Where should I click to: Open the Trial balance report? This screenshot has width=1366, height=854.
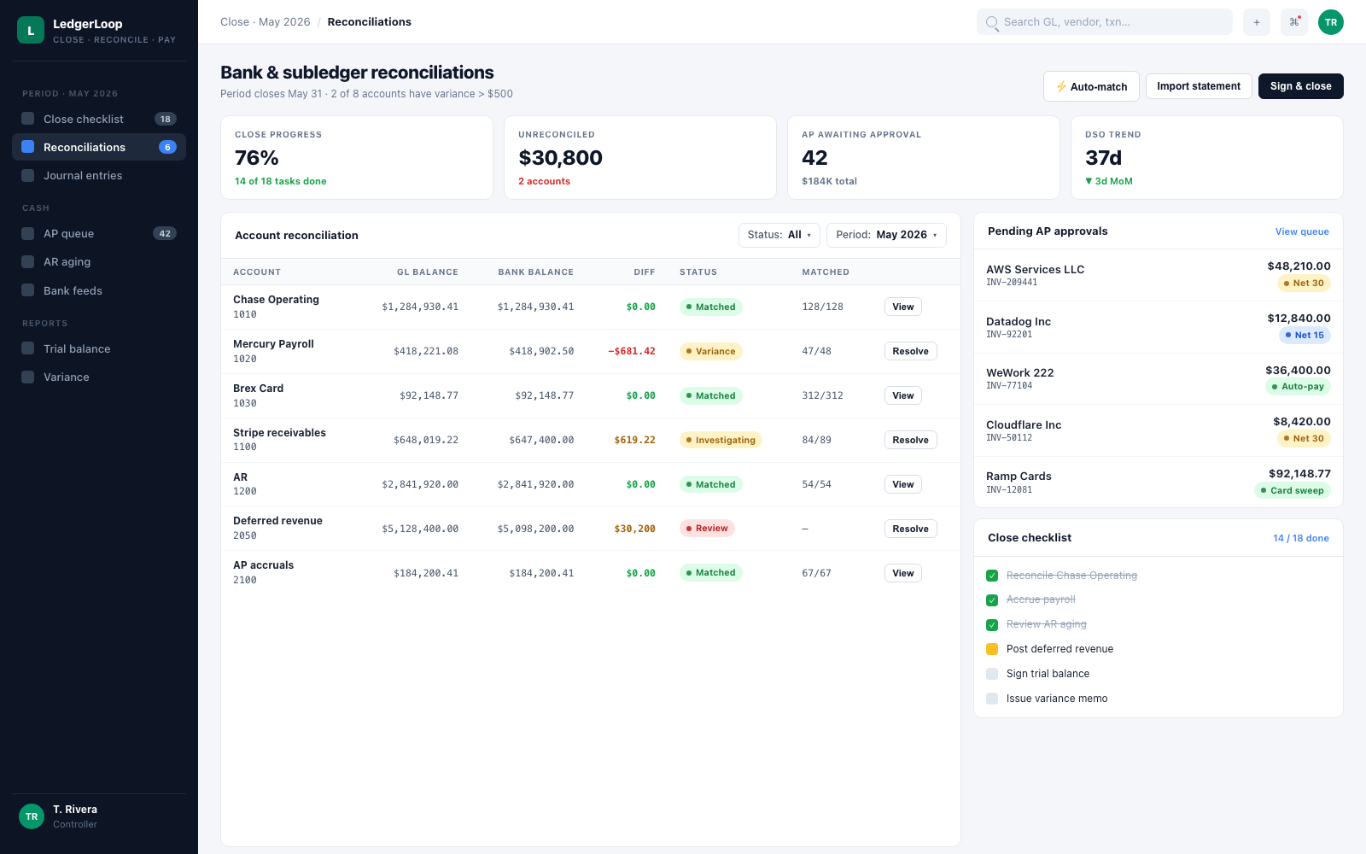click(99, 348)
